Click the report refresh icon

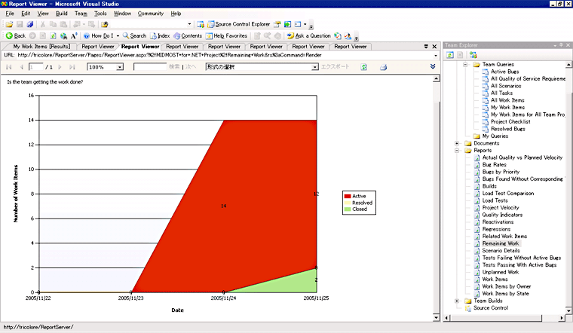tap(363, 67)
